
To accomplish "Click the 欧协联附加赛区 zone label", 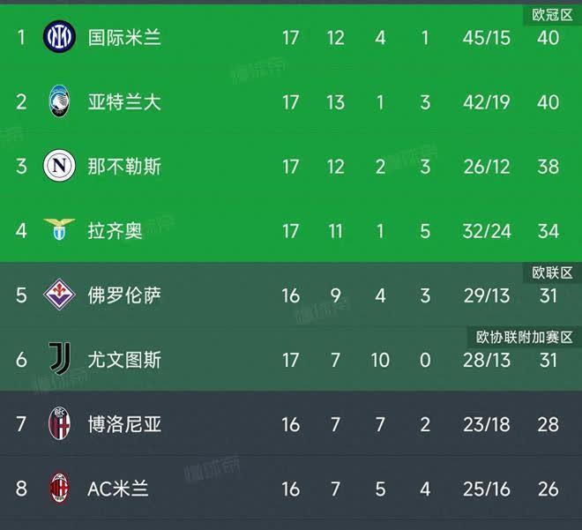I will point(524,338).
